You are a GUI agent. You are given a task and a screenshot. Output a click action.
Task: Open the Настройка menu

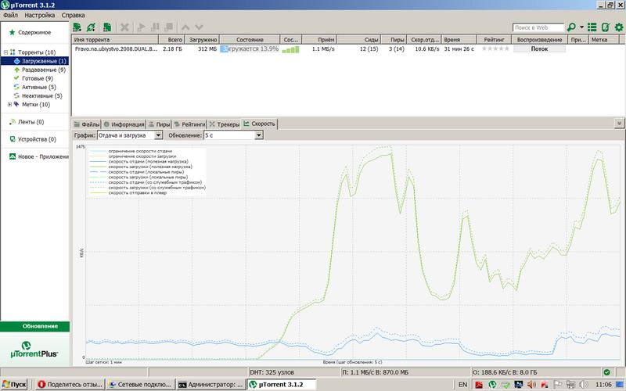pos(40,15)
